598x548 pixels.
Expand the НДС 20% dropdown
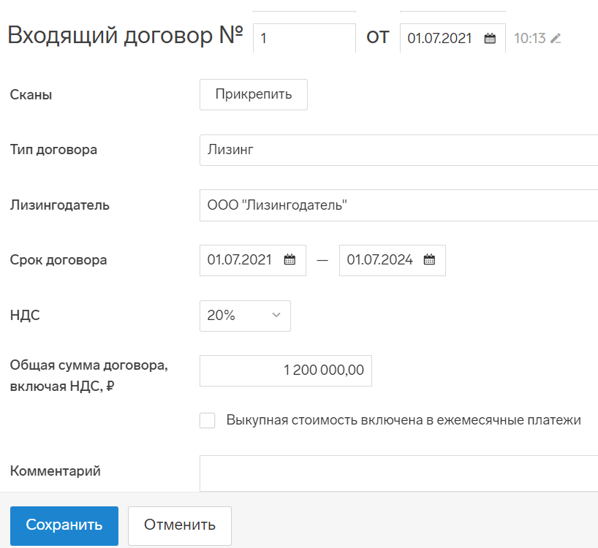pos(245,316)
